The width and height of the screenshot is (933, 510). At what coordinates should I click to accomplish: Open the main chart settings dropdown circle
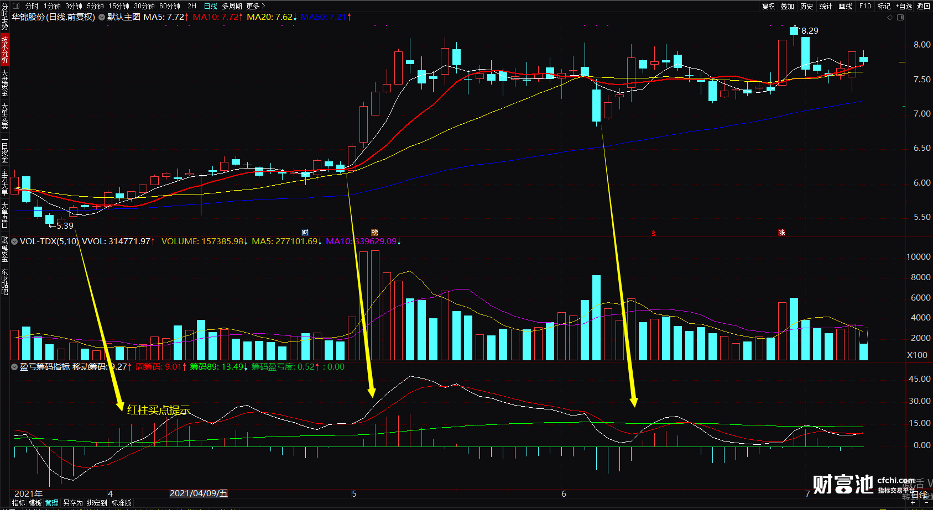102,17
